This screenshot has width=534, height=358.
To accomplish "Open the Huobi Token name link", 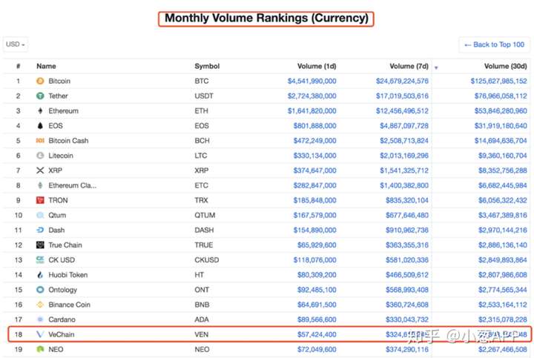I will [x=68, y=275].
